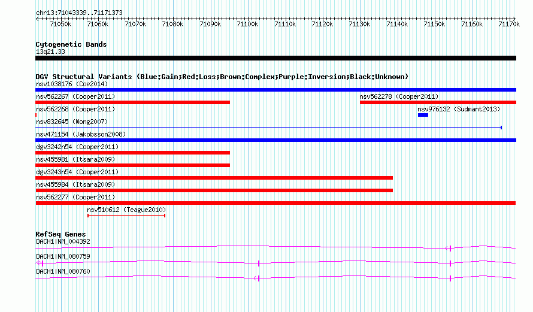The width and height of the screenshot is (533, 312).
Task: Click the 71060k ruler tick label
Action: point(98,24)
